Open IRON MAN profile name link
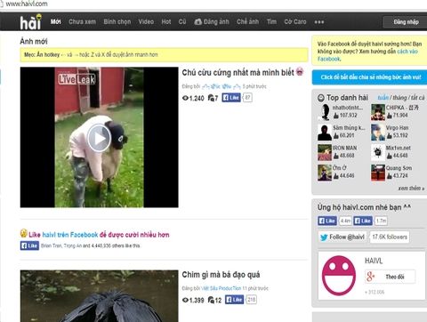Image resolution: width=427 pixels, height=322 pixels. (x=344, y=148)
